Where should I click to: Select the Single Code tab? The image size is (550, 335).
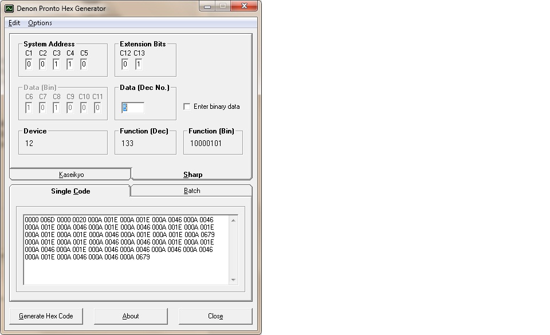tap(70, 191)
